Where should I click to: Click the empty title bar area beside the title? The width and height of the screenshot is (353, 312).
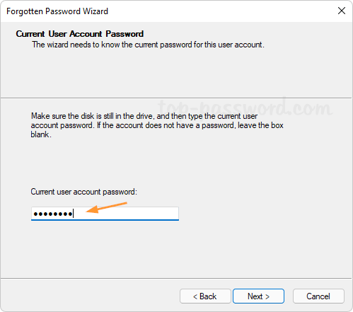click(221, 11)
